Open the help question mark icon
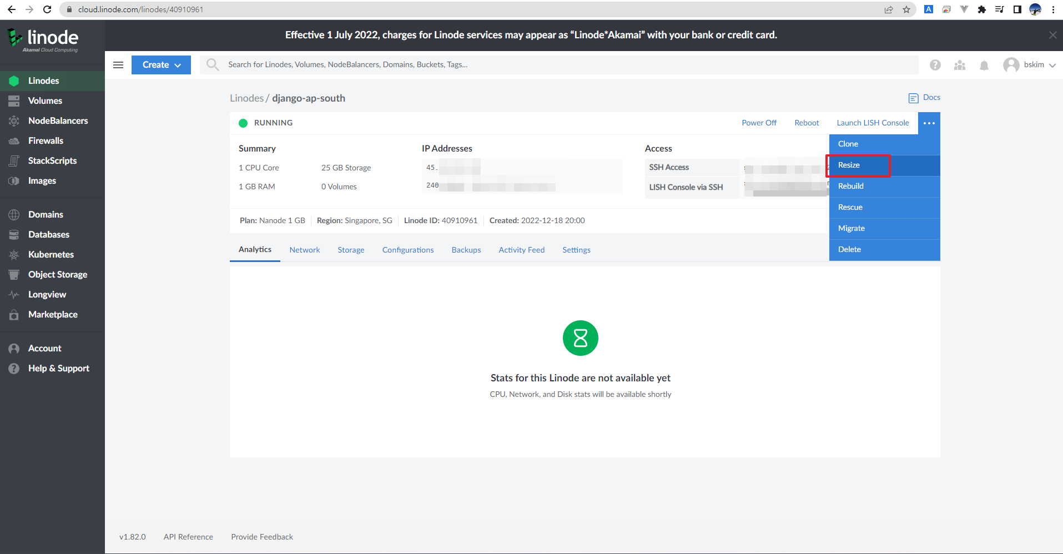The width and height of the screenshot is (1063, 554). pyautogui.click(x=935, y=65)
